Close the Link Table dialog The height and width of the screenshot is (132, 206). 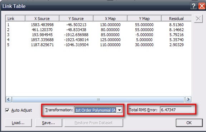pos(202,6)
